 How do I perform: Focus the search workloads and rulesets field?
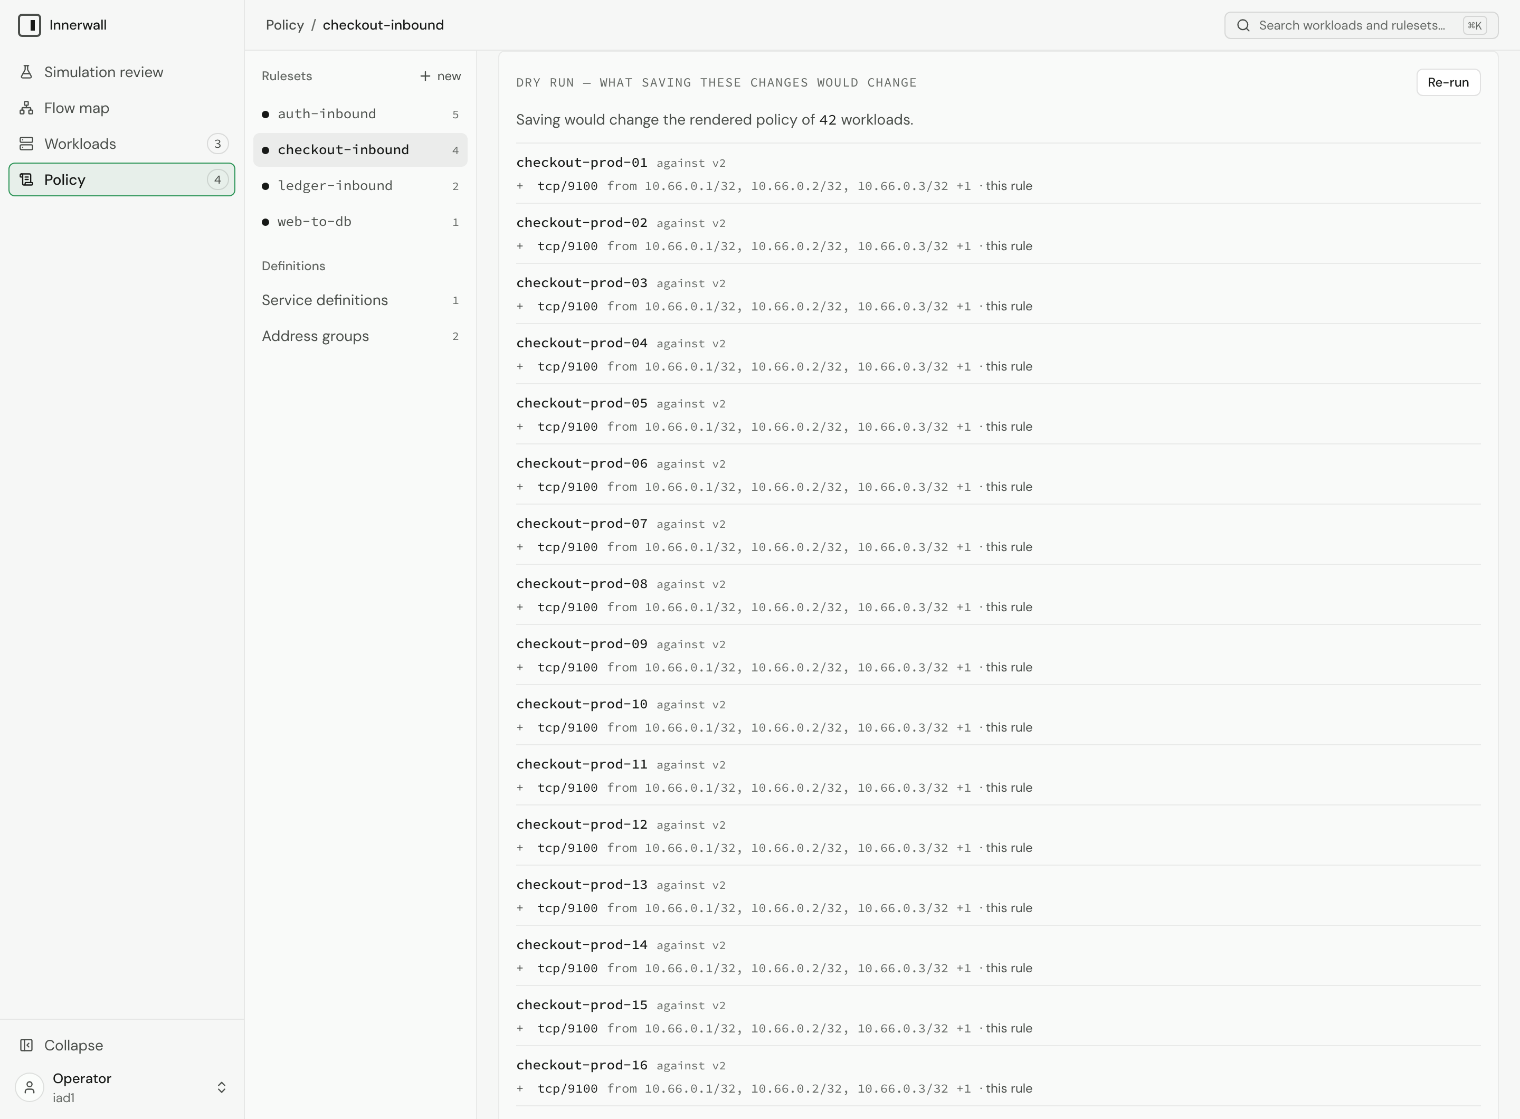point(1361,25)
